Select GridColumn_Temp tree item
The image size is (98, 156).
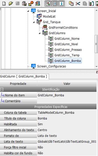(x=67, y=55)
